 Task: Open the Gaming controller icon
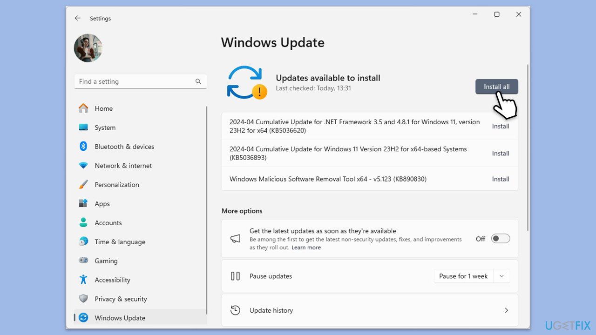click(x=83, y=261)
